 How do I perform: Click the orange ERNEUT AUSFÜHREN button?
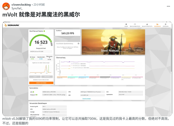[41, 83]
